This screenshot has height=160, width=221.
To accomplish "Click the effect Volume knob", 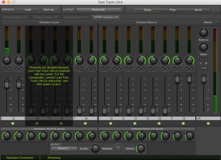I will [141, 149].
